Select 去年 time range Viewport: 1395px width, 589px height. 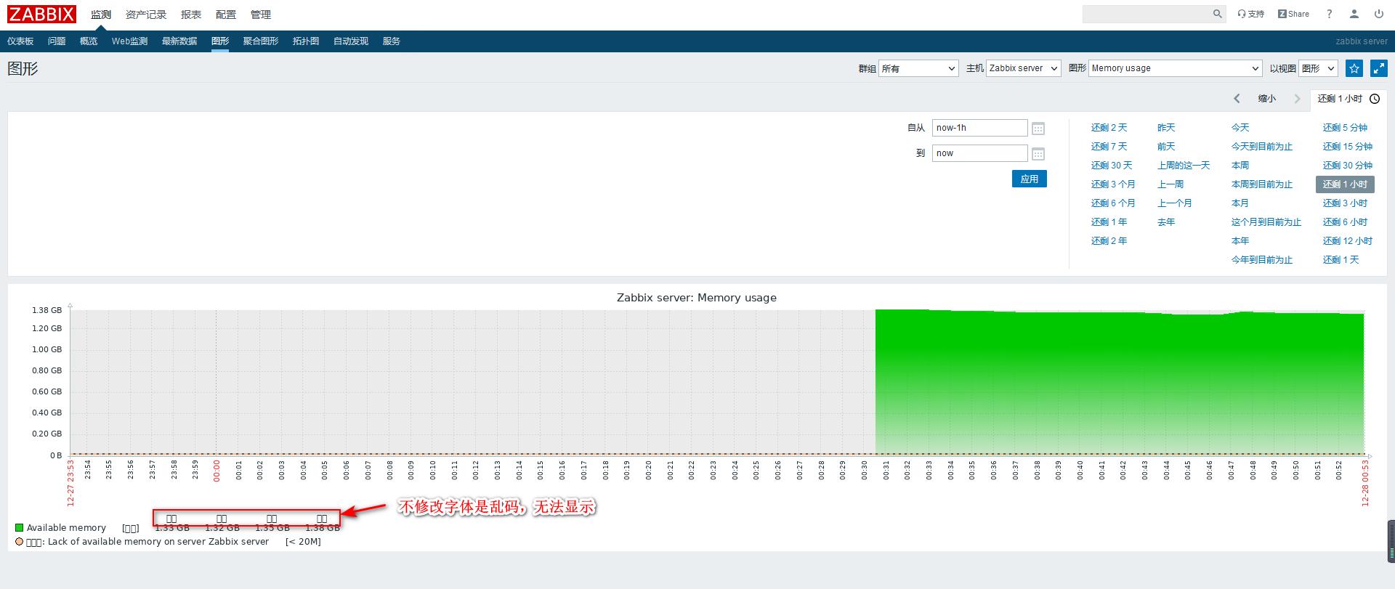[1166, 222]
